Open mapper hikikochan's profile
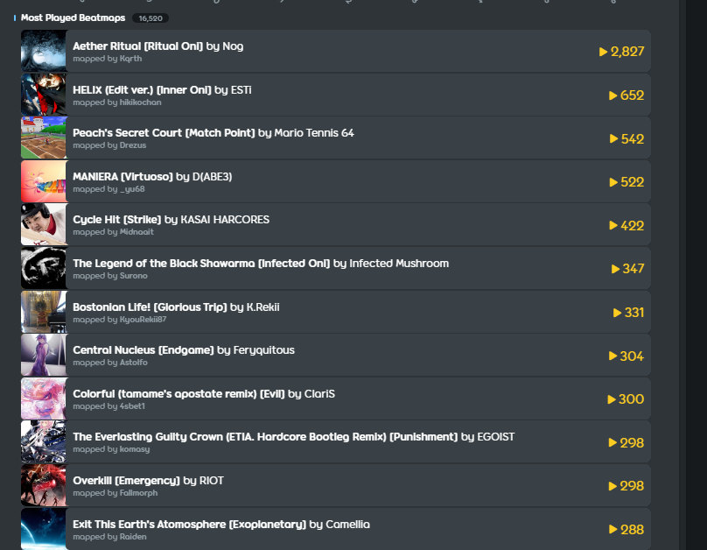 point(140,102)
